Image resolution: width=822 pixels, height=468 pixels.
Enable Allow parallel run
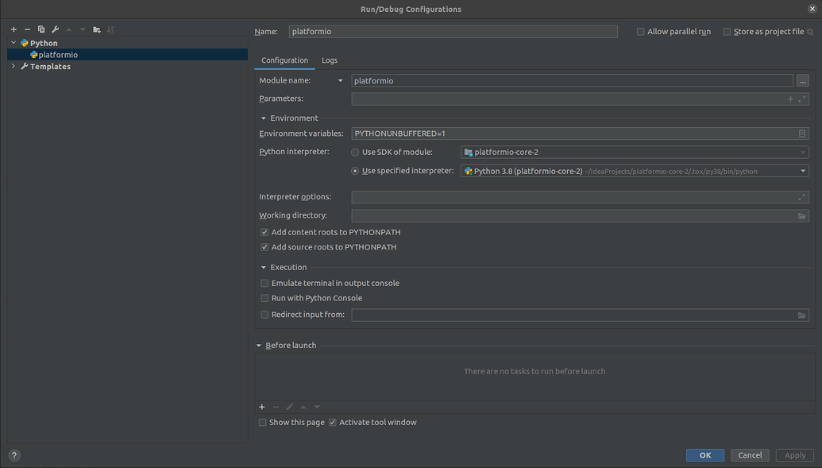(x=640, y=32)
